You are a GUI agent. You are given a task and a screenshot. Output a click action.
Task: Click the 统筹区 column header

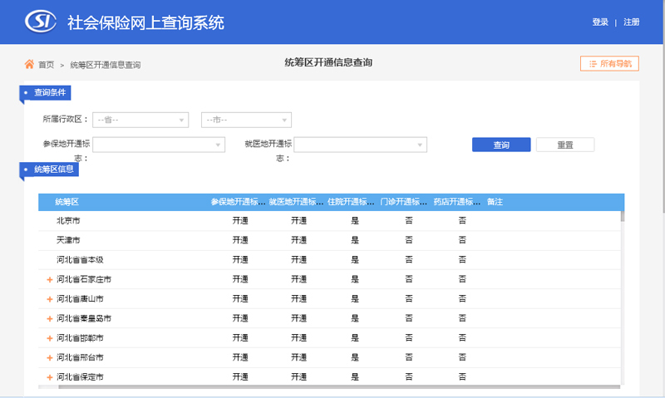click(x=67, y=202)
